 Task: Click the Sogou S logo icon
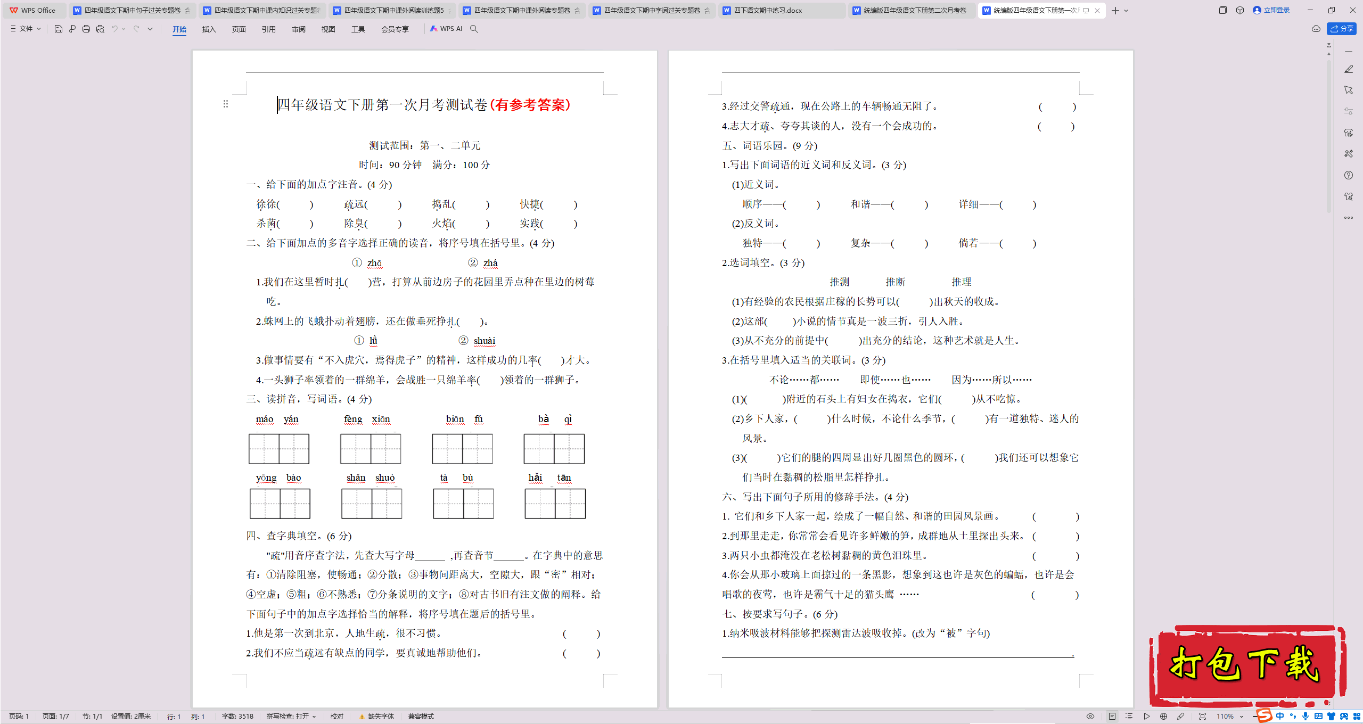(1265, 715)
